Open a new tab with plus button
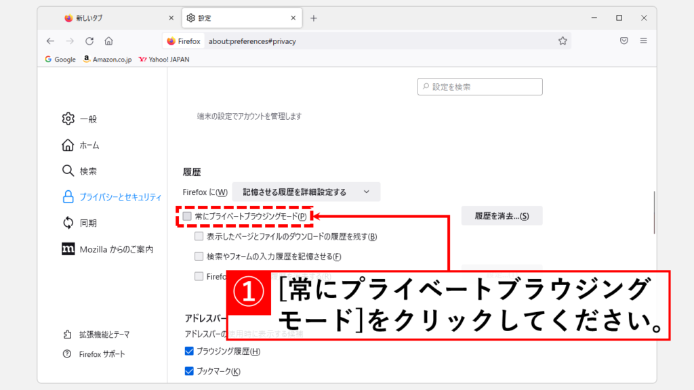Screen dimensions: 694x390 pos(314,18)
